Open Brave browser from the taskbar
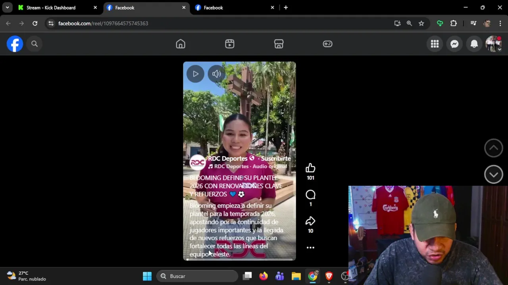The width and height of the screenshot is (508, 285). [x=329, y=276]
